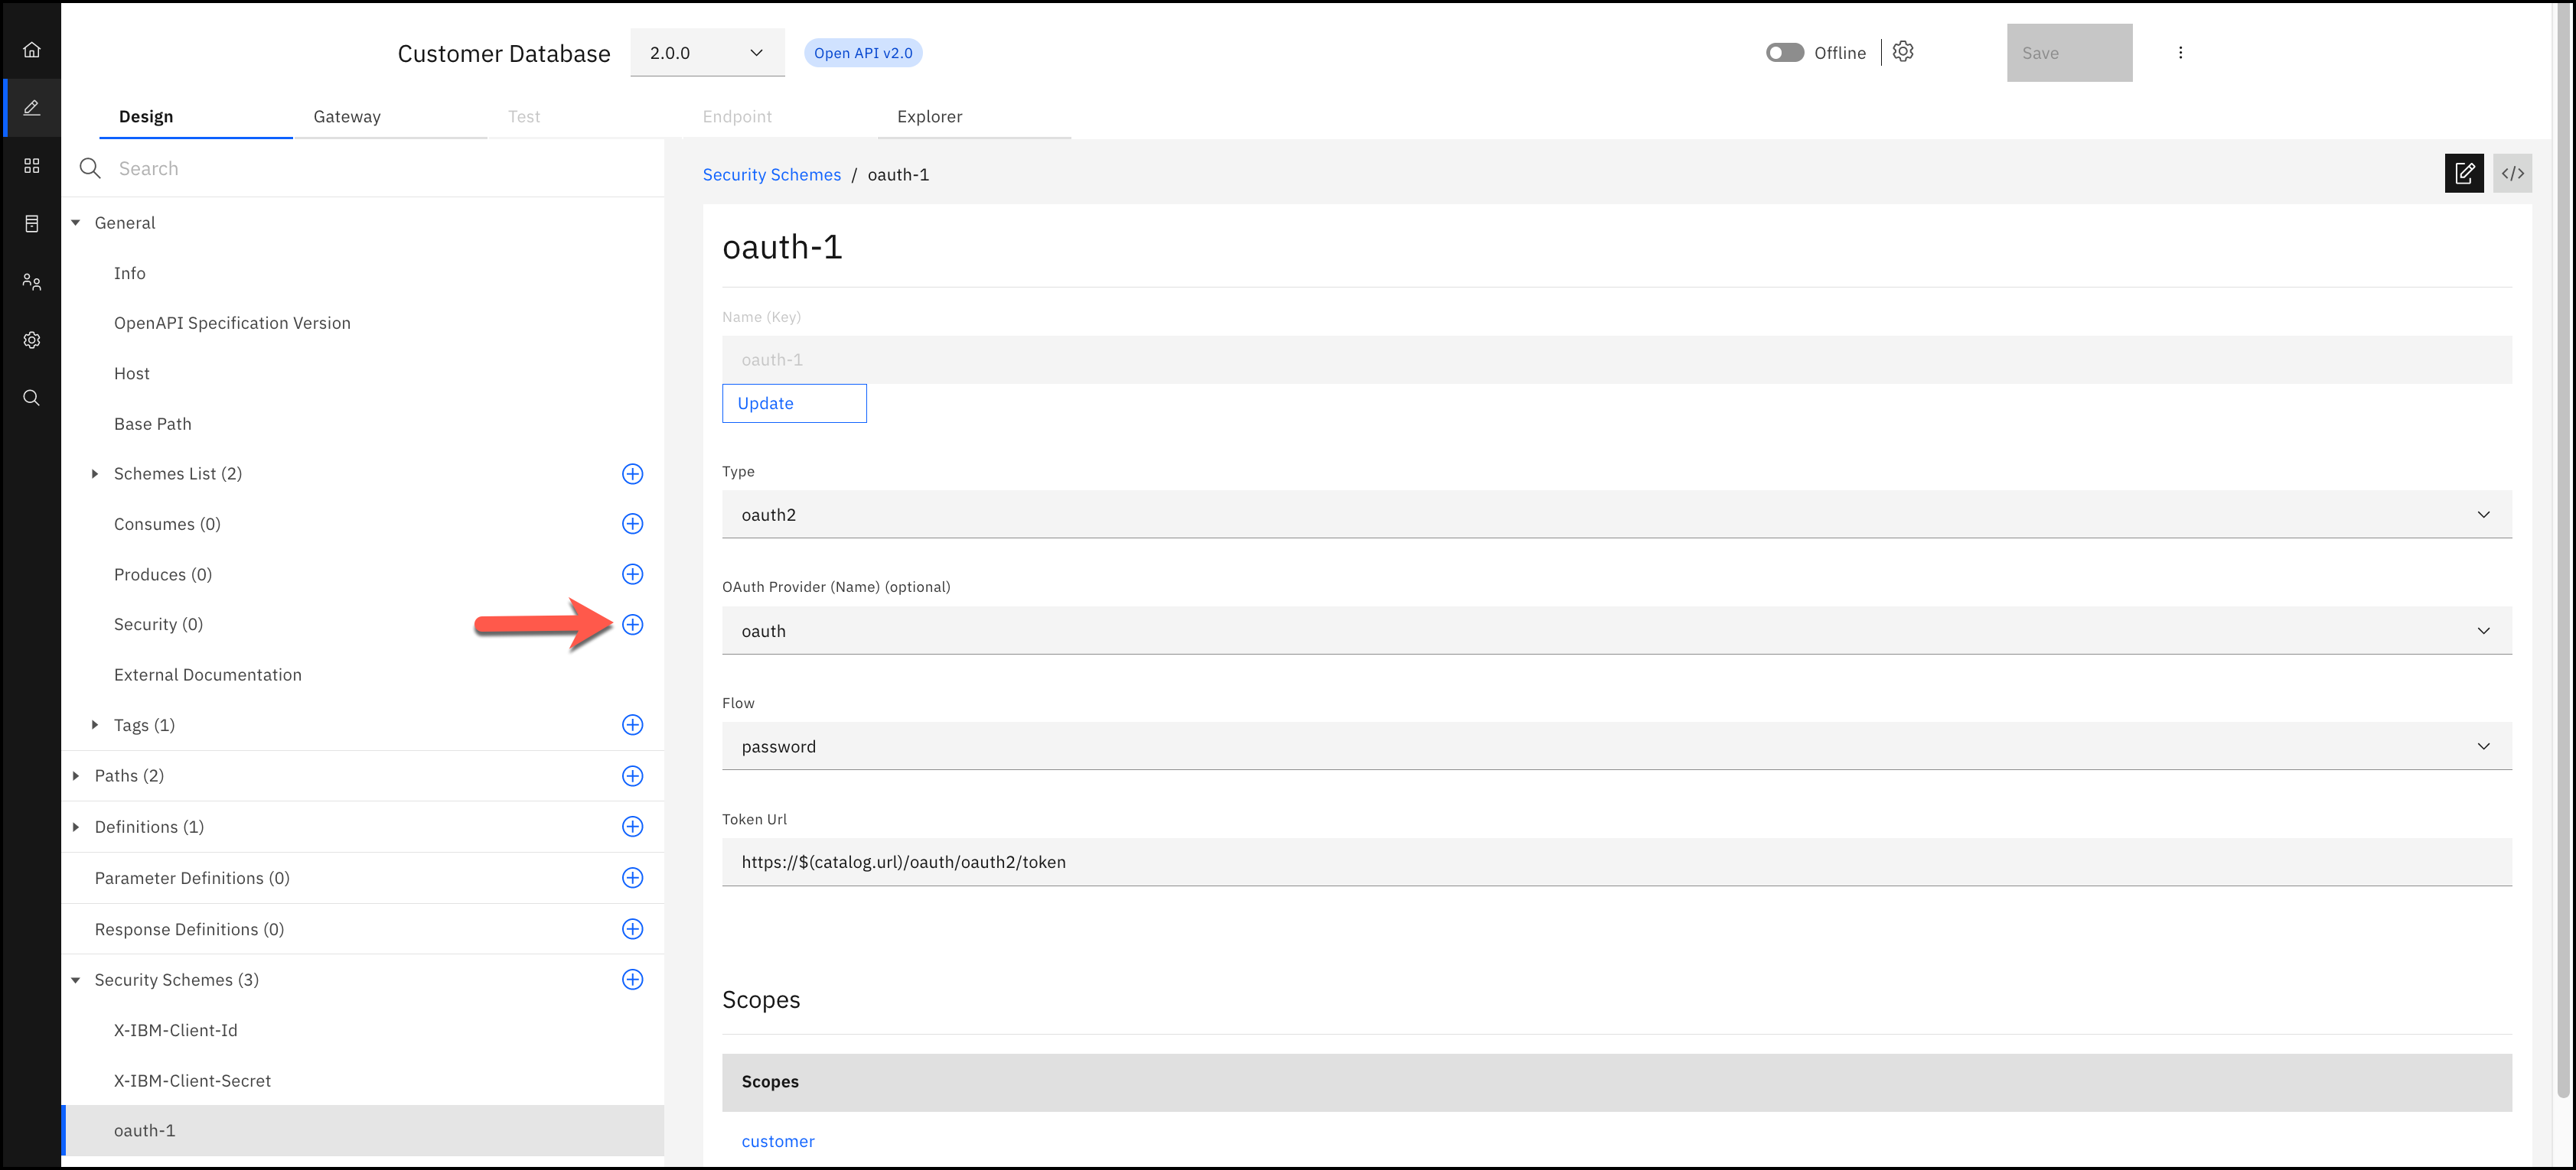2576x1170 pixels.
Task: Open the customer scope link
Action: pyautogui.click(x=778, y=1141)
